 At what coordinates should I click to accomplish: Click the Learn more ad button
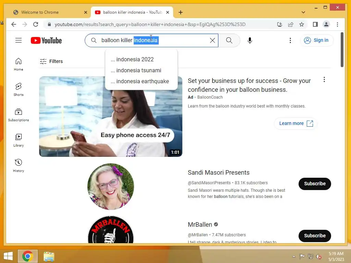click(296, 123)
